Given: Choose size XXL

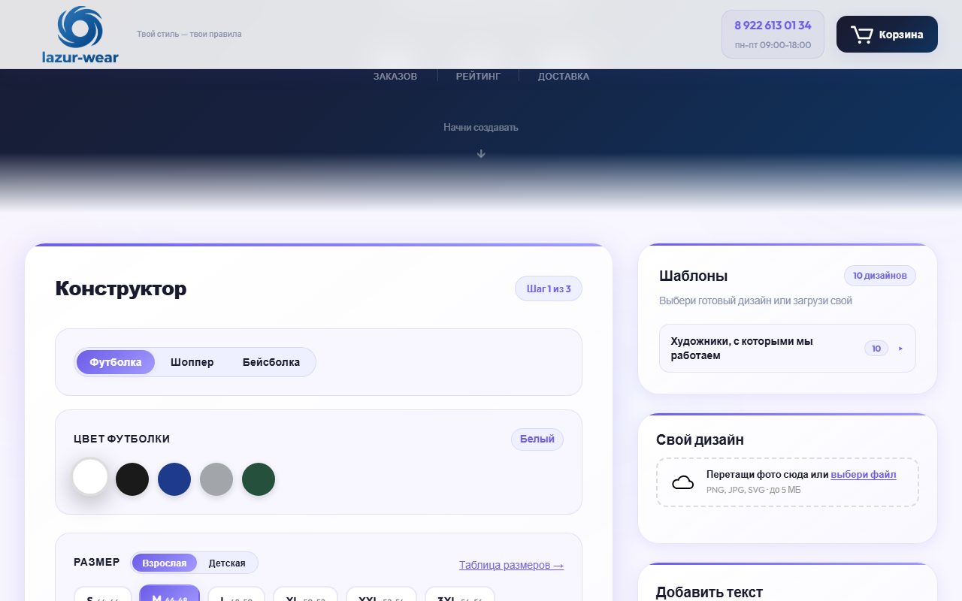Looking at the screenshot, I should coord(381,594).
